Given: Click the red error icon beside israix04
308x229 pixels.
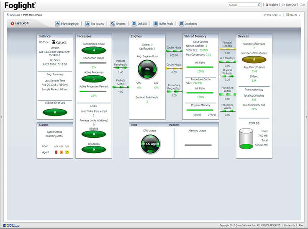Looking at the screenshot, I should pos(13,23).
